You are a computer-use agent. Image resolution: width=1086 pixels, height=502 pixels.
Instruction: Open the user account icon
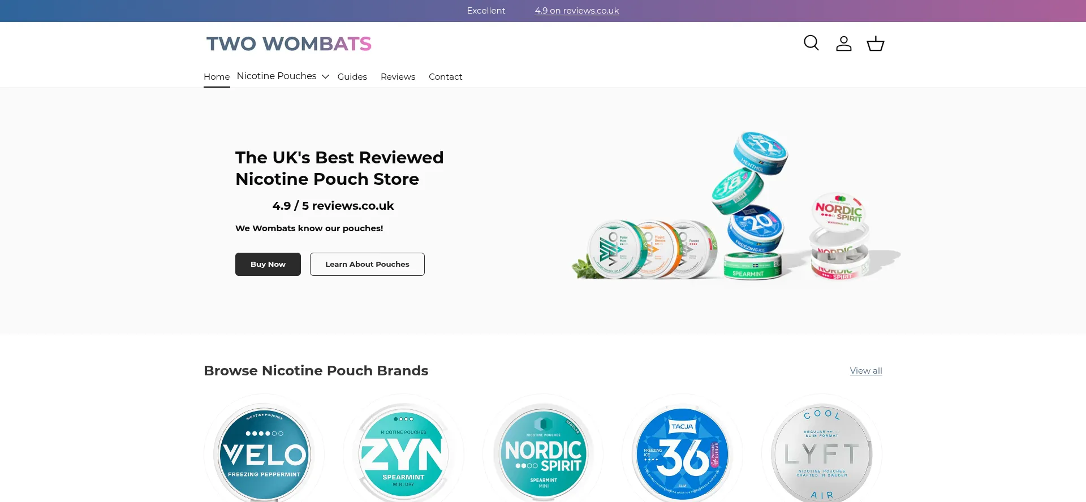[843, 44]
